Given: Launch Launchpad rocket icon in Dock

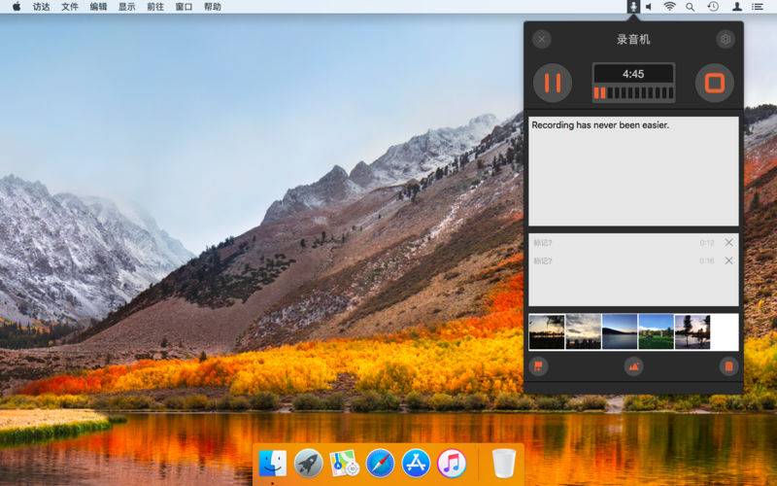Looking at the screenshot, I should (308, 464).
